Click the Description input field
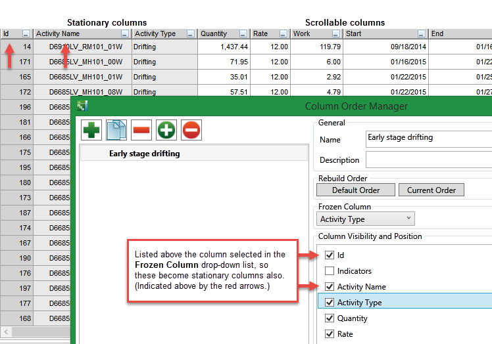The image size is (492, 344). 428,160
